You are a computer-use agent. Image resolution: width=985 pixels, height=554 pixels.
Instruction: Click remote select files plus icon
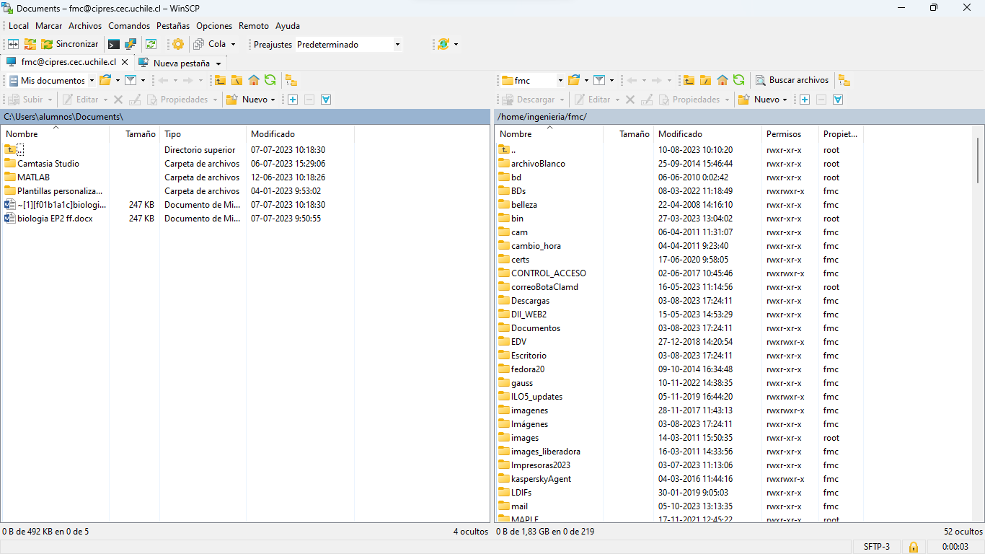[x=805, y=100]
